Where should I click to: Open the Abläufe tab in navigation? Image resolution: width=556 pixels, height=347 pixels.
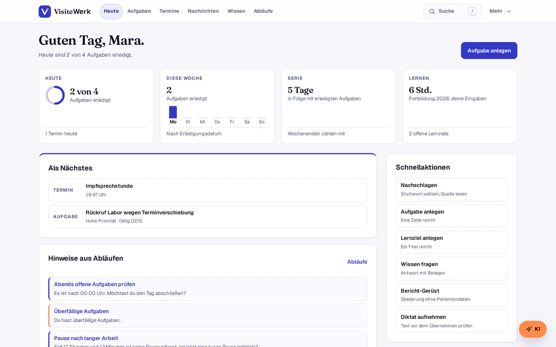[263, 11]
